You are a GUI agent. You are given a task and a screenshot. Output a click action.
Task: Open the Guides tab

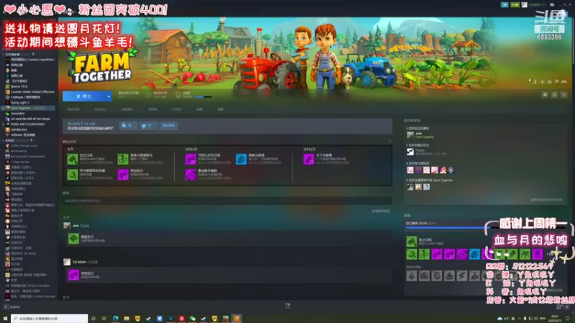(x=199, y=109)
